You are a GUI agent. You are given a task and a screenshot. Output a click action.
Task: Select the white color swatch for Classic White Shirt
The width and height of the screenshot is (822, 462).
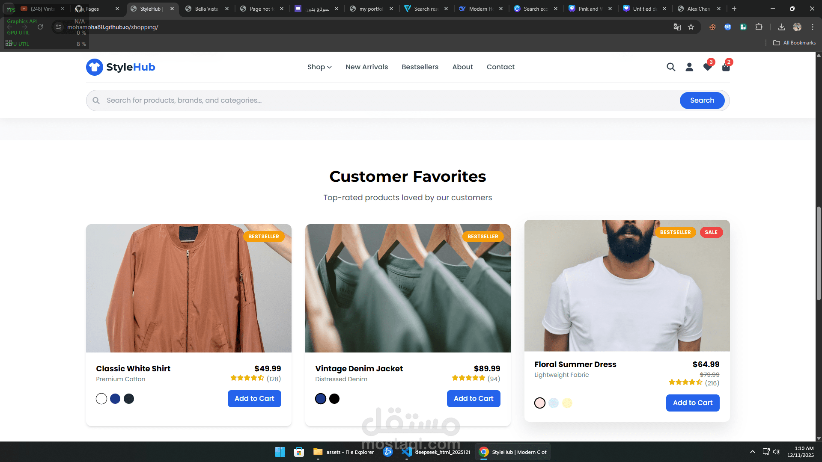101,398
